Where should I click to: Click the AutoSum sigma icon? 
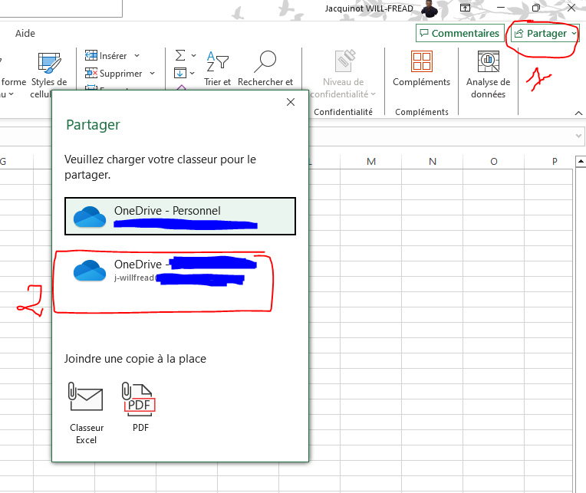point(180,56)
